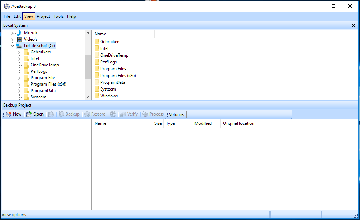Sort by Original location column
360x220 pixels.
click(256, 123)
